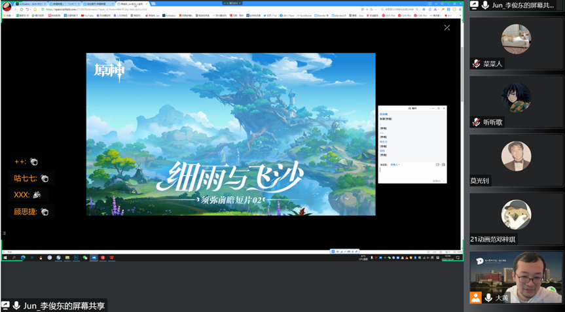Screen dimensions: 565x312
Task: Click the XXX sender name in chat window
Action: (x=382, y=151)
